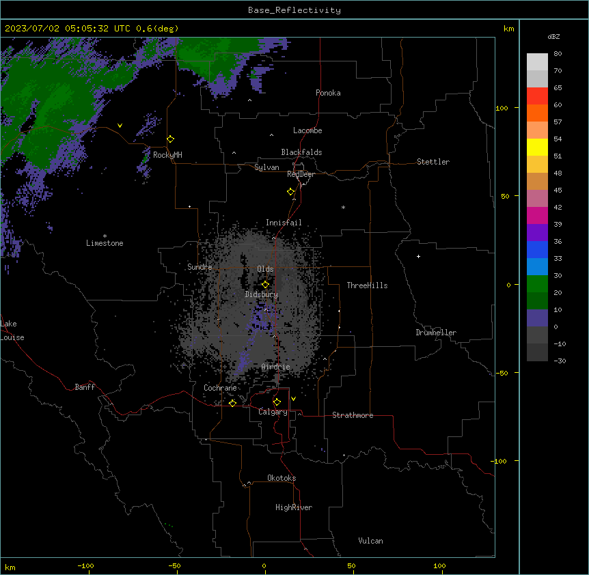Select the 42 dBZ magenta color swatch
The height and width of the screenshot is (575, 589).
[537, 215]
